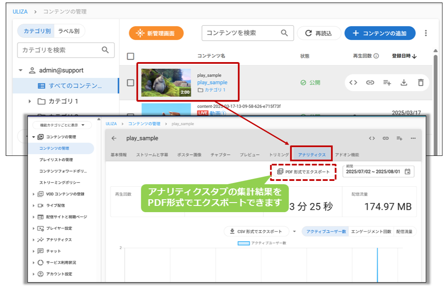The image size is (446, 288).
Task: Expand VOD コンテンツの登録 section
Action: [33, 194]
